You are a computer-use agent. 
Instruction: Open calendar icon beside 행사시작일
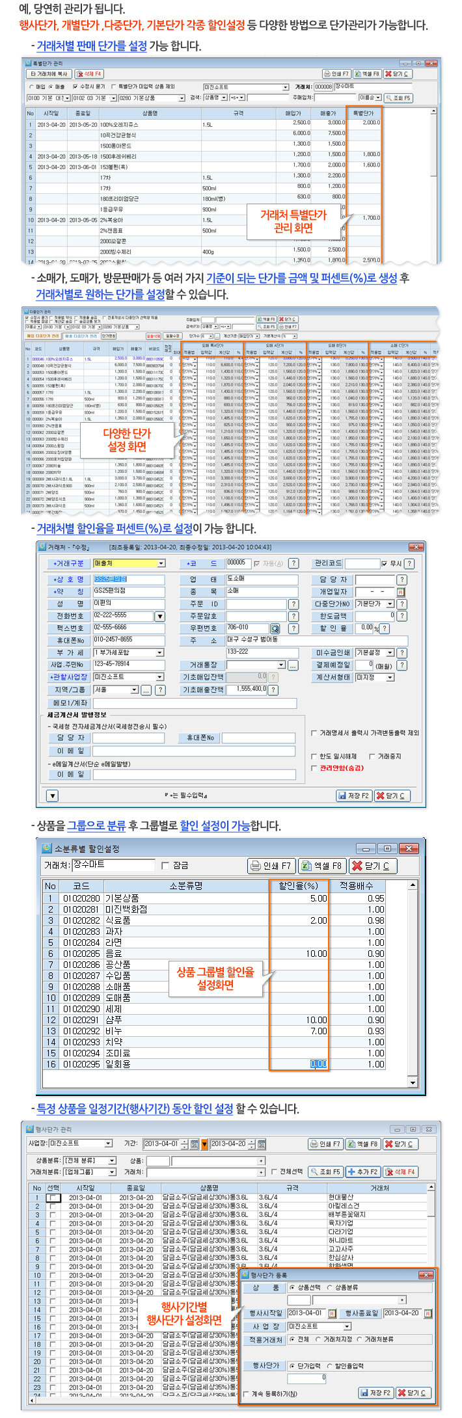click(x=332, y=1313)
